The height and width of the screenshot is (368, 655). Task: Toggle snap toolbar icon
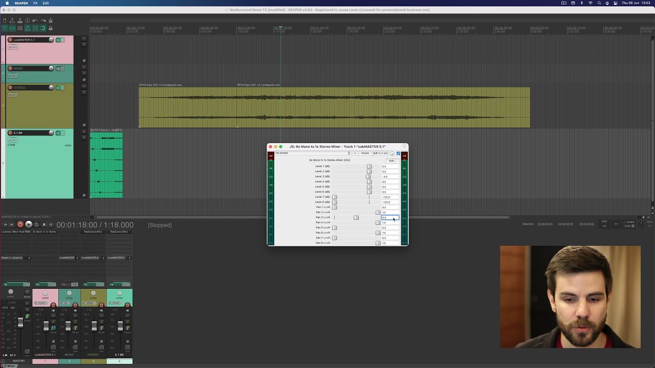click(x=43, y=28)
